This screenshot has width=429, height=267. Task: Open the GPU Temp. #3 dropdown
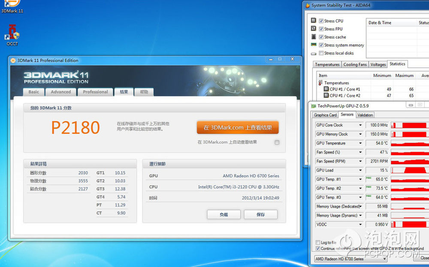tap(360, 197)
